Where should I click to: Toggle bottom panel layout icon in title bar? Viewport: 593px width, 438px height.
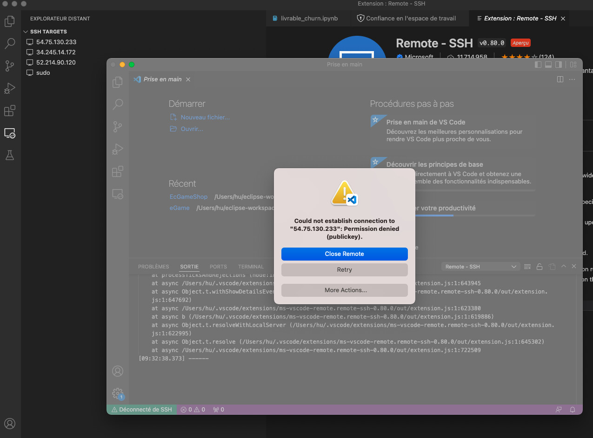click(x=548, y=65)
